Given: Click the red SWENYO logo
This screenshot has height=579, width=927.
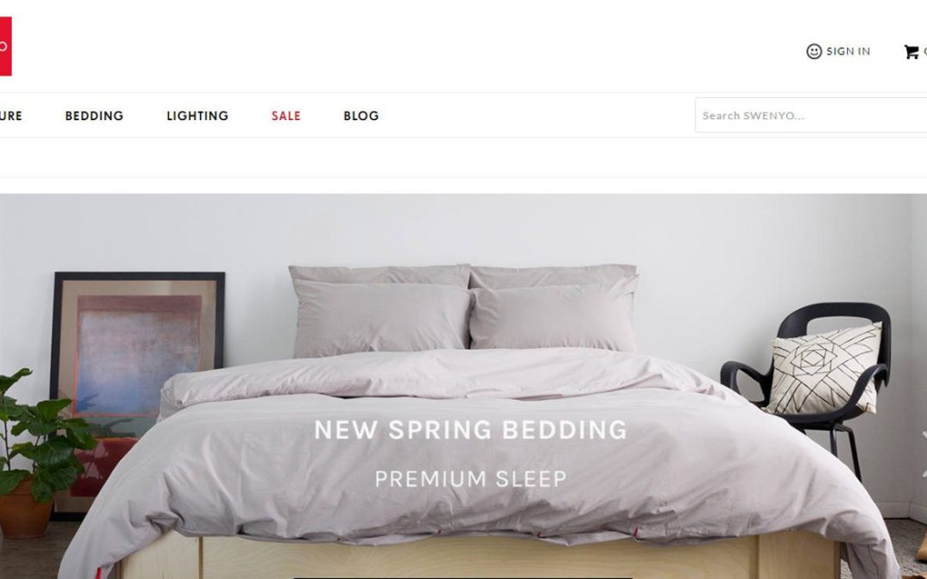Looking at the screenshot, I should click(5, 46).
